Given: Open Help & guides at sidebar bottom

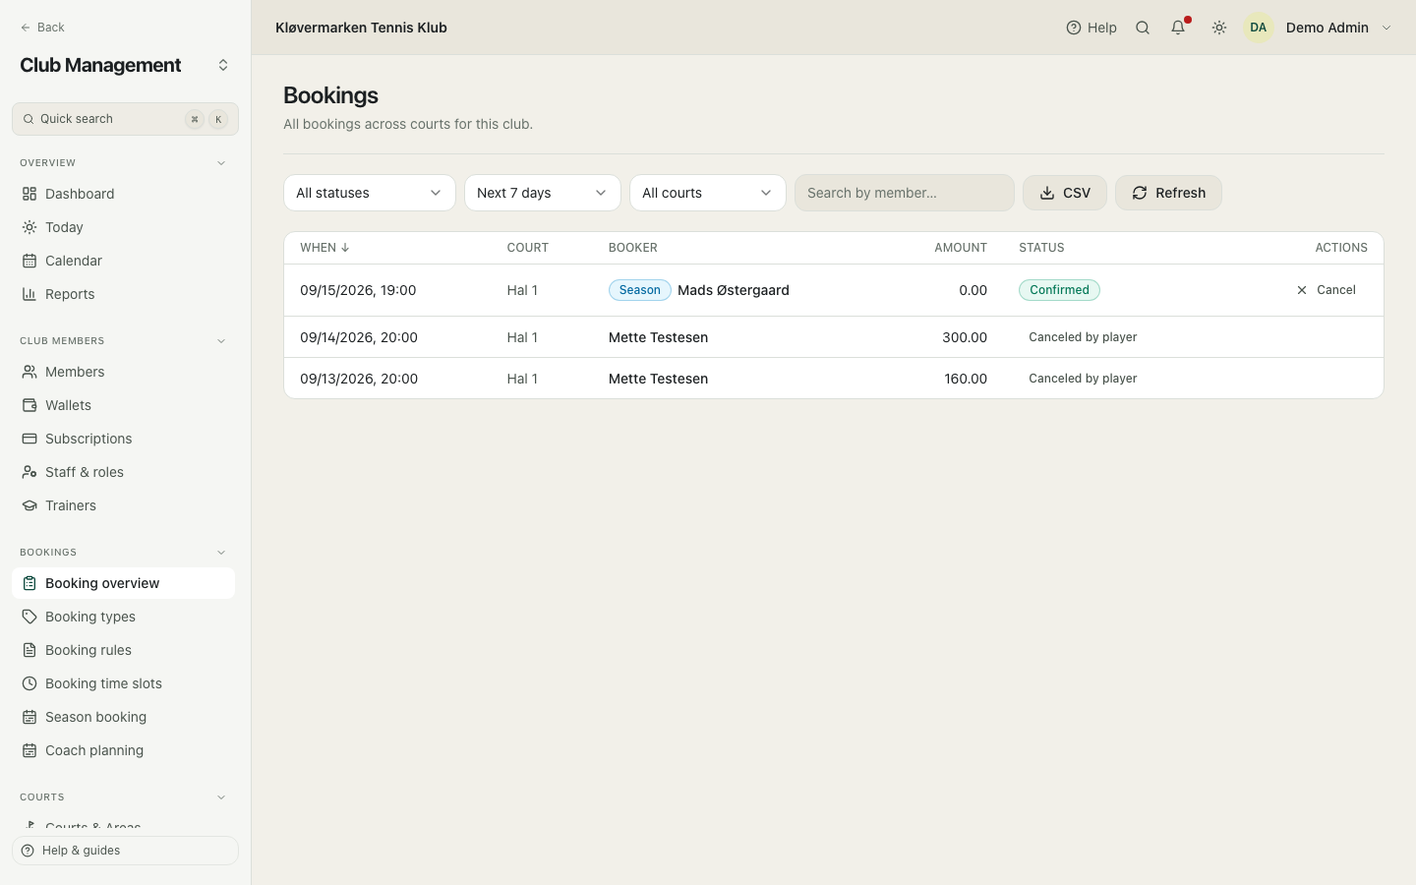Looking at the screenshot, I should click(x=125, y=851).
